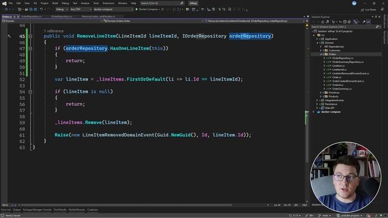Click the Solution Explorer properties wrench icon
This screenshot has width=388, height=218.
click(x=364, y=22)
